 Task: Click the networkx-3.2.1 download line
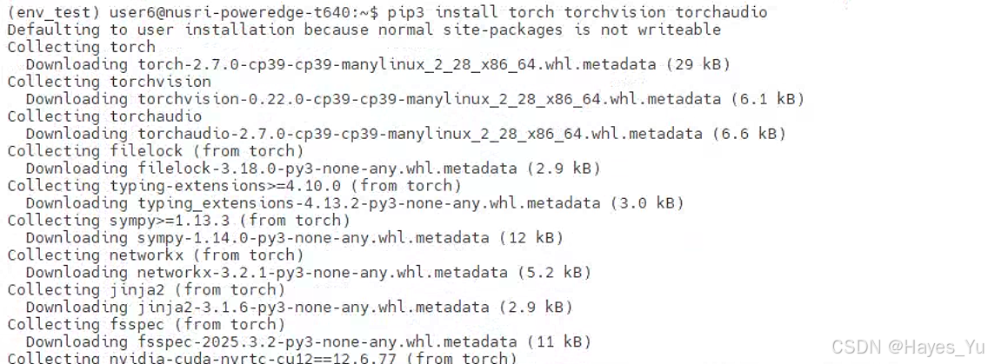point(308,272)
